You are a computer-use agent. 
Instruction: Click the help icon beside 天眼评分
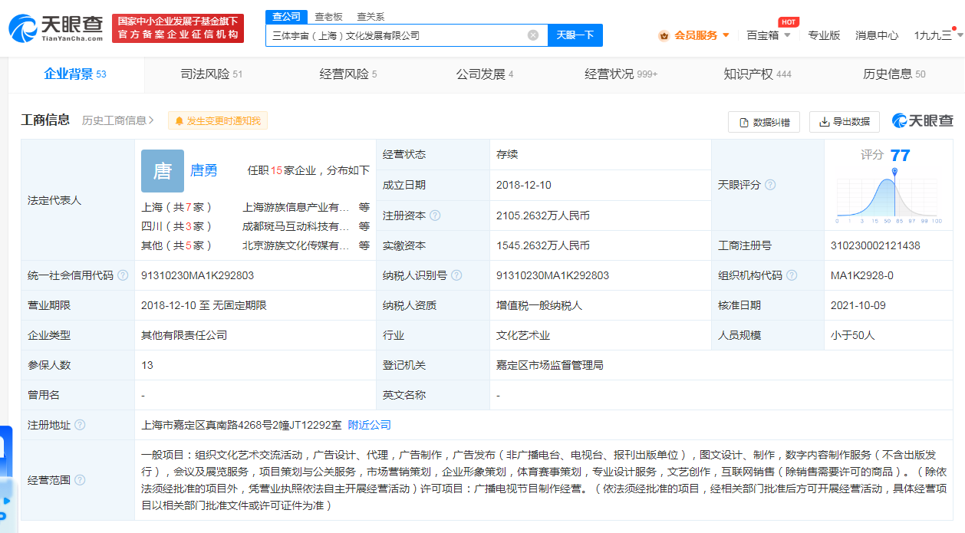coord(770,185)
